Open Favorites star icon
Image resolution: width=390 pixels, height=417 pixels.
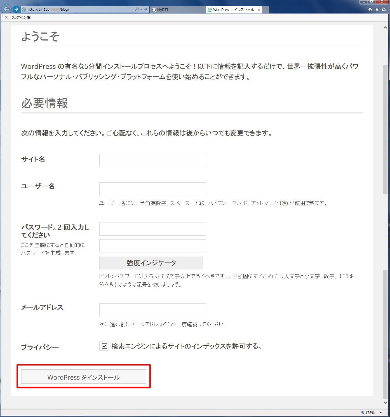click(x=377, y=10)
